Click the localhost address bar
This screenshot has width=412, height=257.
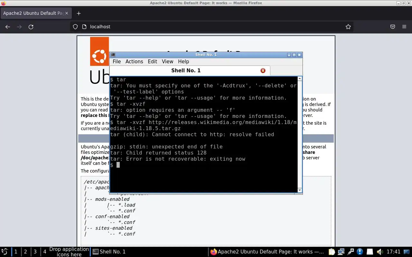click(x=211, y=27)
